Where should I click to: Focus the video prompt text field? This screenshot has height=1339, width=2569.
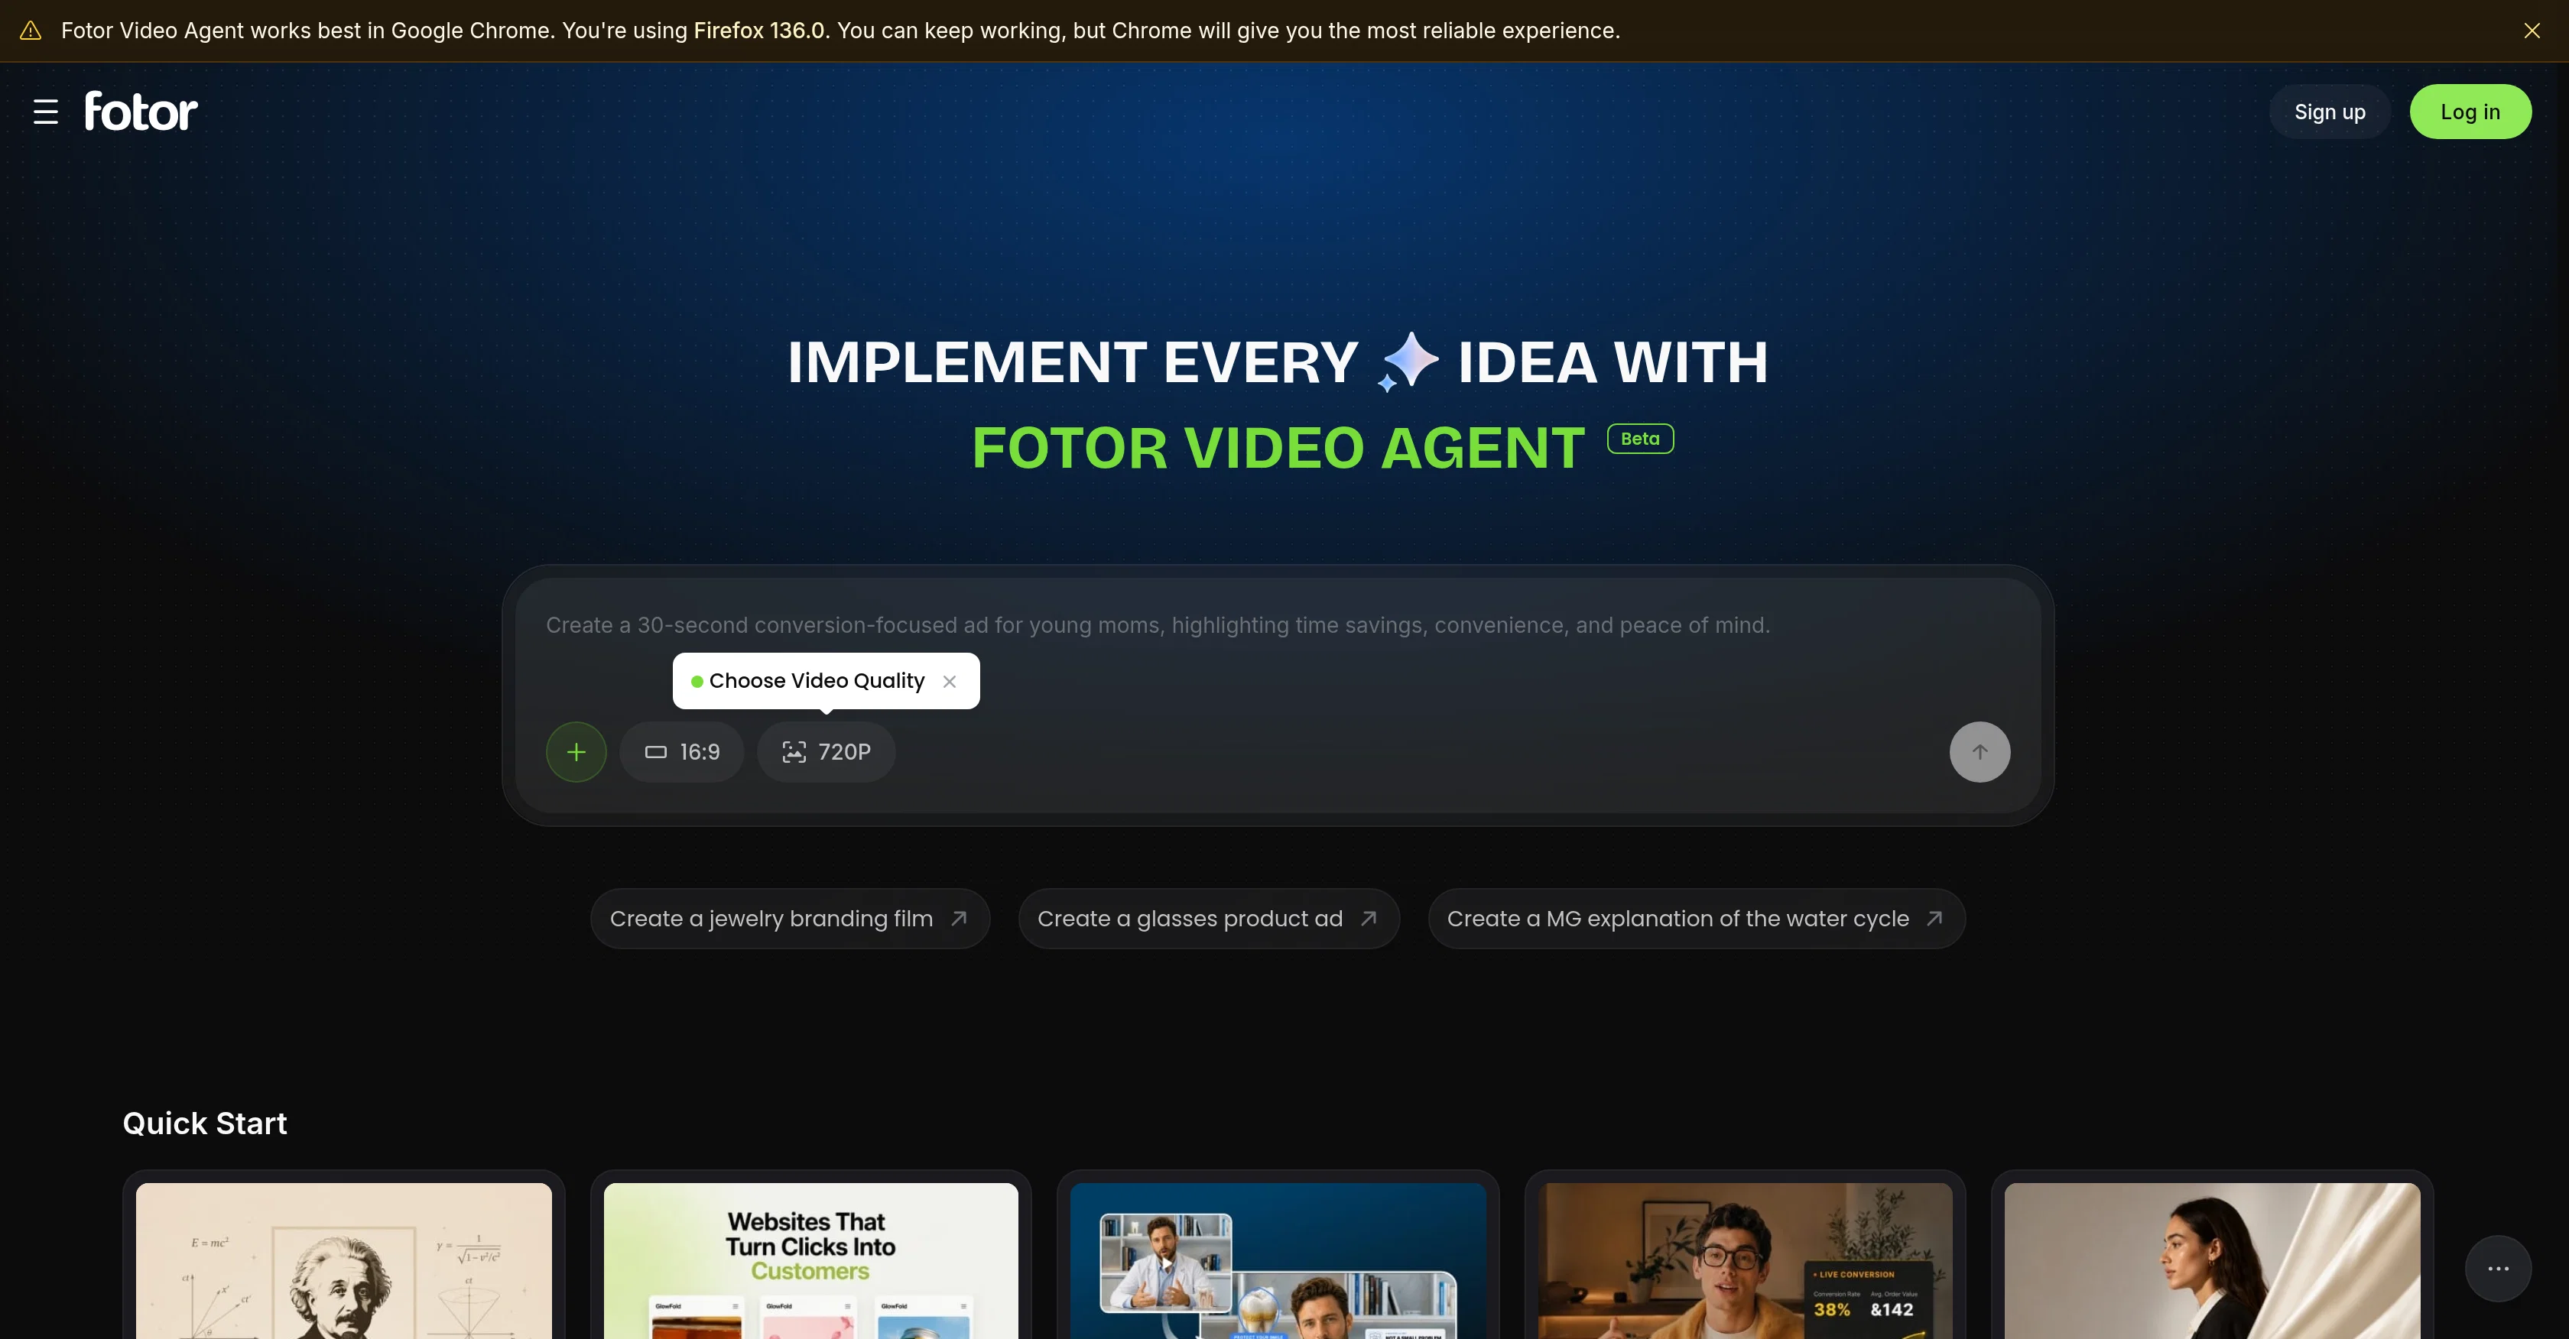(1278, 626)
